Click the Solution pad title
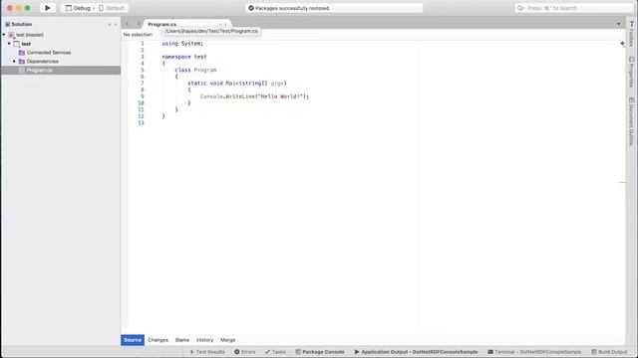The height and width of the screenshot is (358, 638). pos(22,24)
